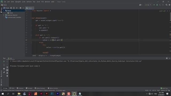The width and height of the screenshot is (171, 96).
Task: Collapse the Cal.py project root folder
Action: (x=4, y=11)
